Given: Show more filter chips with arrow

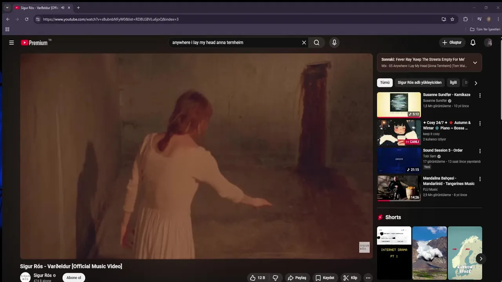Looking at the screenshot, I should 476,83.
